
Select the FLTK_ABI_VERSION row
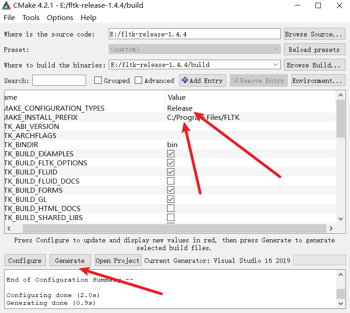pyautogui.click(x=170, y=127)
